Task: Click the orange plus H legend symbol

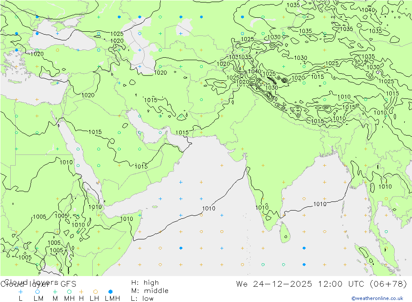Action: (81, 292)
